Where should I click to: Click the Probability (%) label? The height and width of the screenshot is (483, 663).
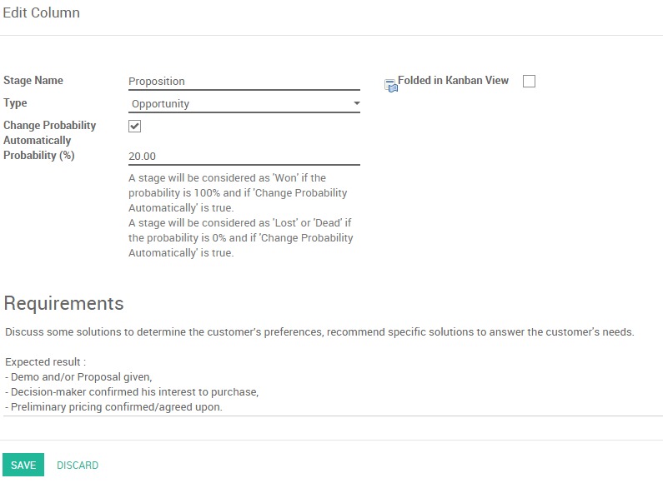[39, 155]
